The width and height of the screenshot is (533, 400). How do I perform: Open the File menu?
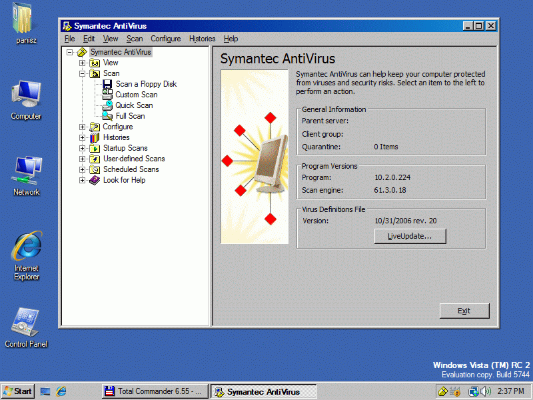point(70,39)
